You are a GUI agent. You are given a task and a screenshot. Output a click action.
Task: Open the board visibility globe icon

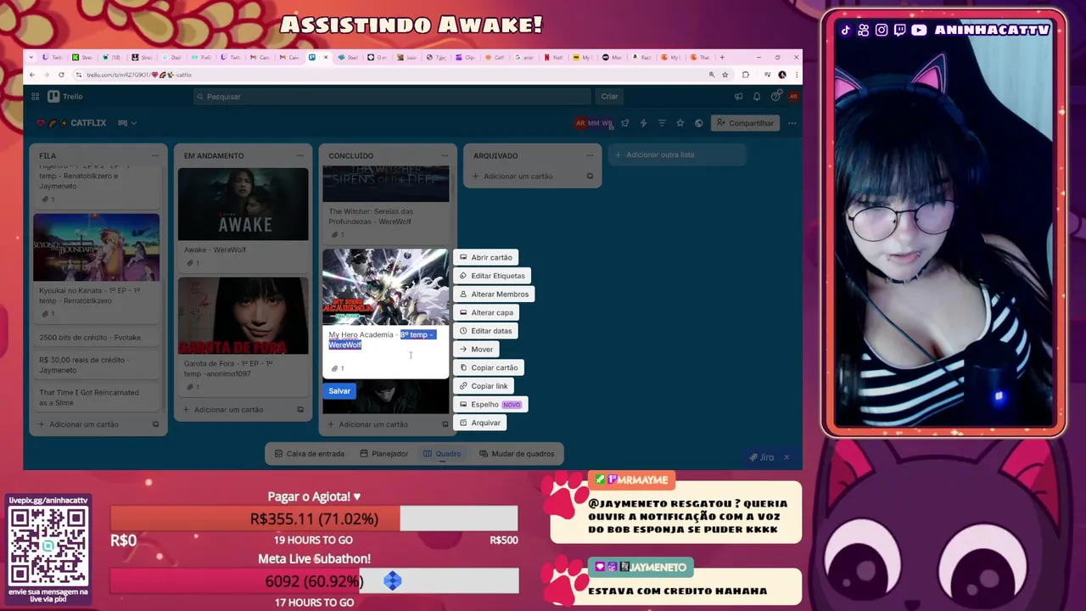pyautogui.click(x=698, y=123)
